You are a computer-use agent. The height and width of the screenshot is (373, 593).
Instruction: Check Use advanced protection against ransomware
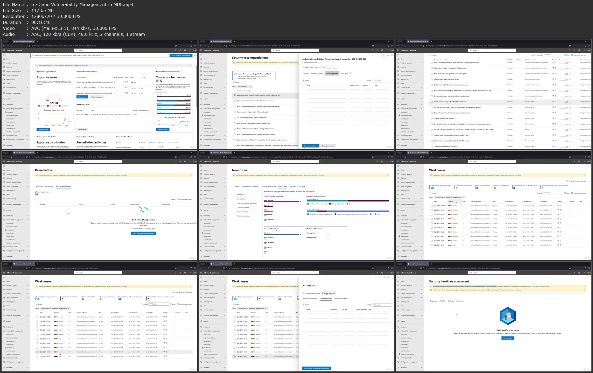pyautogui.click(x=234, y=118)
